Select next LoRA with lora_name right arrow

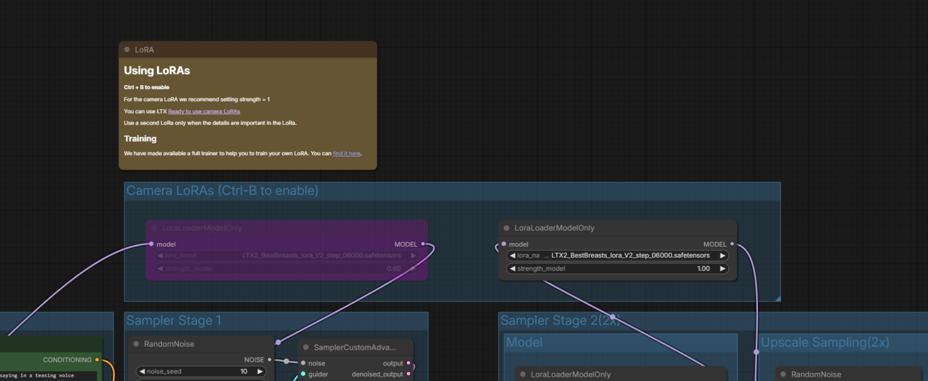click(722, 256)
